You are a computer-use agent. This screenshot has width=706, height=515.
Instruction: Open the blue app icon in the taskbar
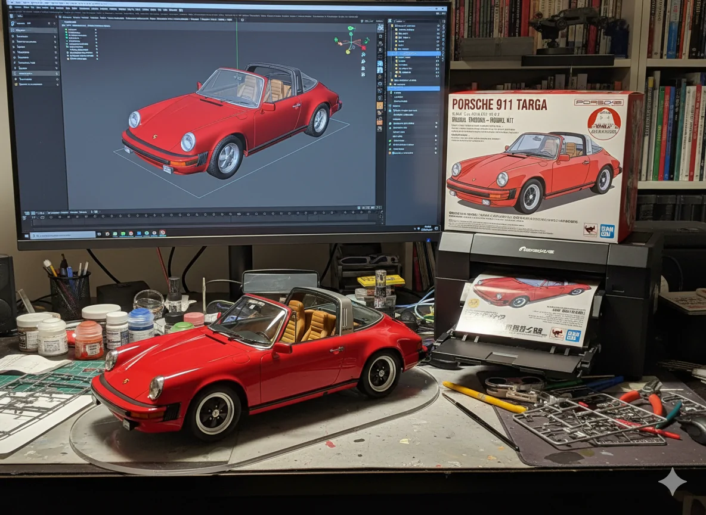(139, 233)
